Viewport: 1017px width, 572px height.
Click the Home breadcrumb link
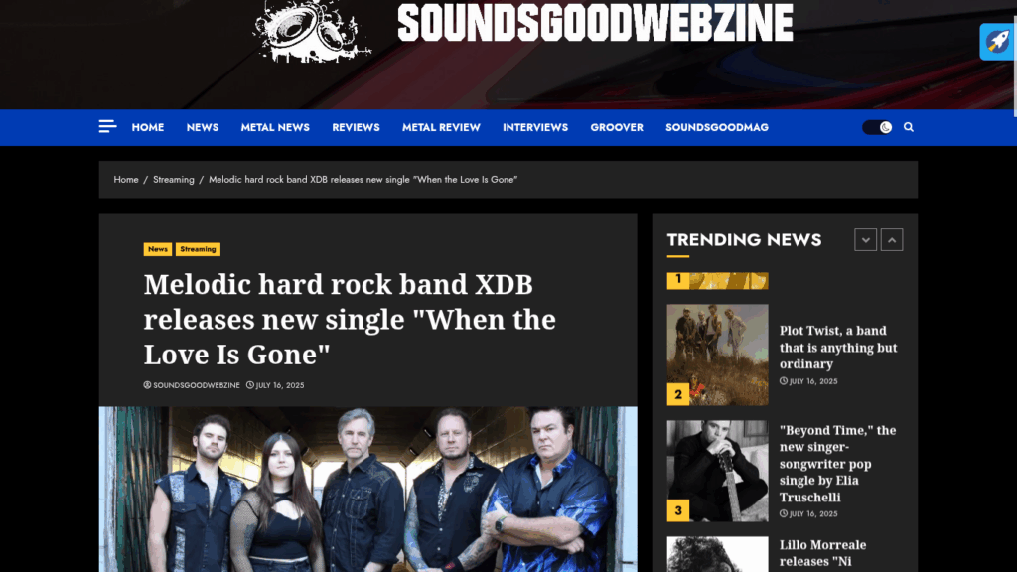[126, 179]
